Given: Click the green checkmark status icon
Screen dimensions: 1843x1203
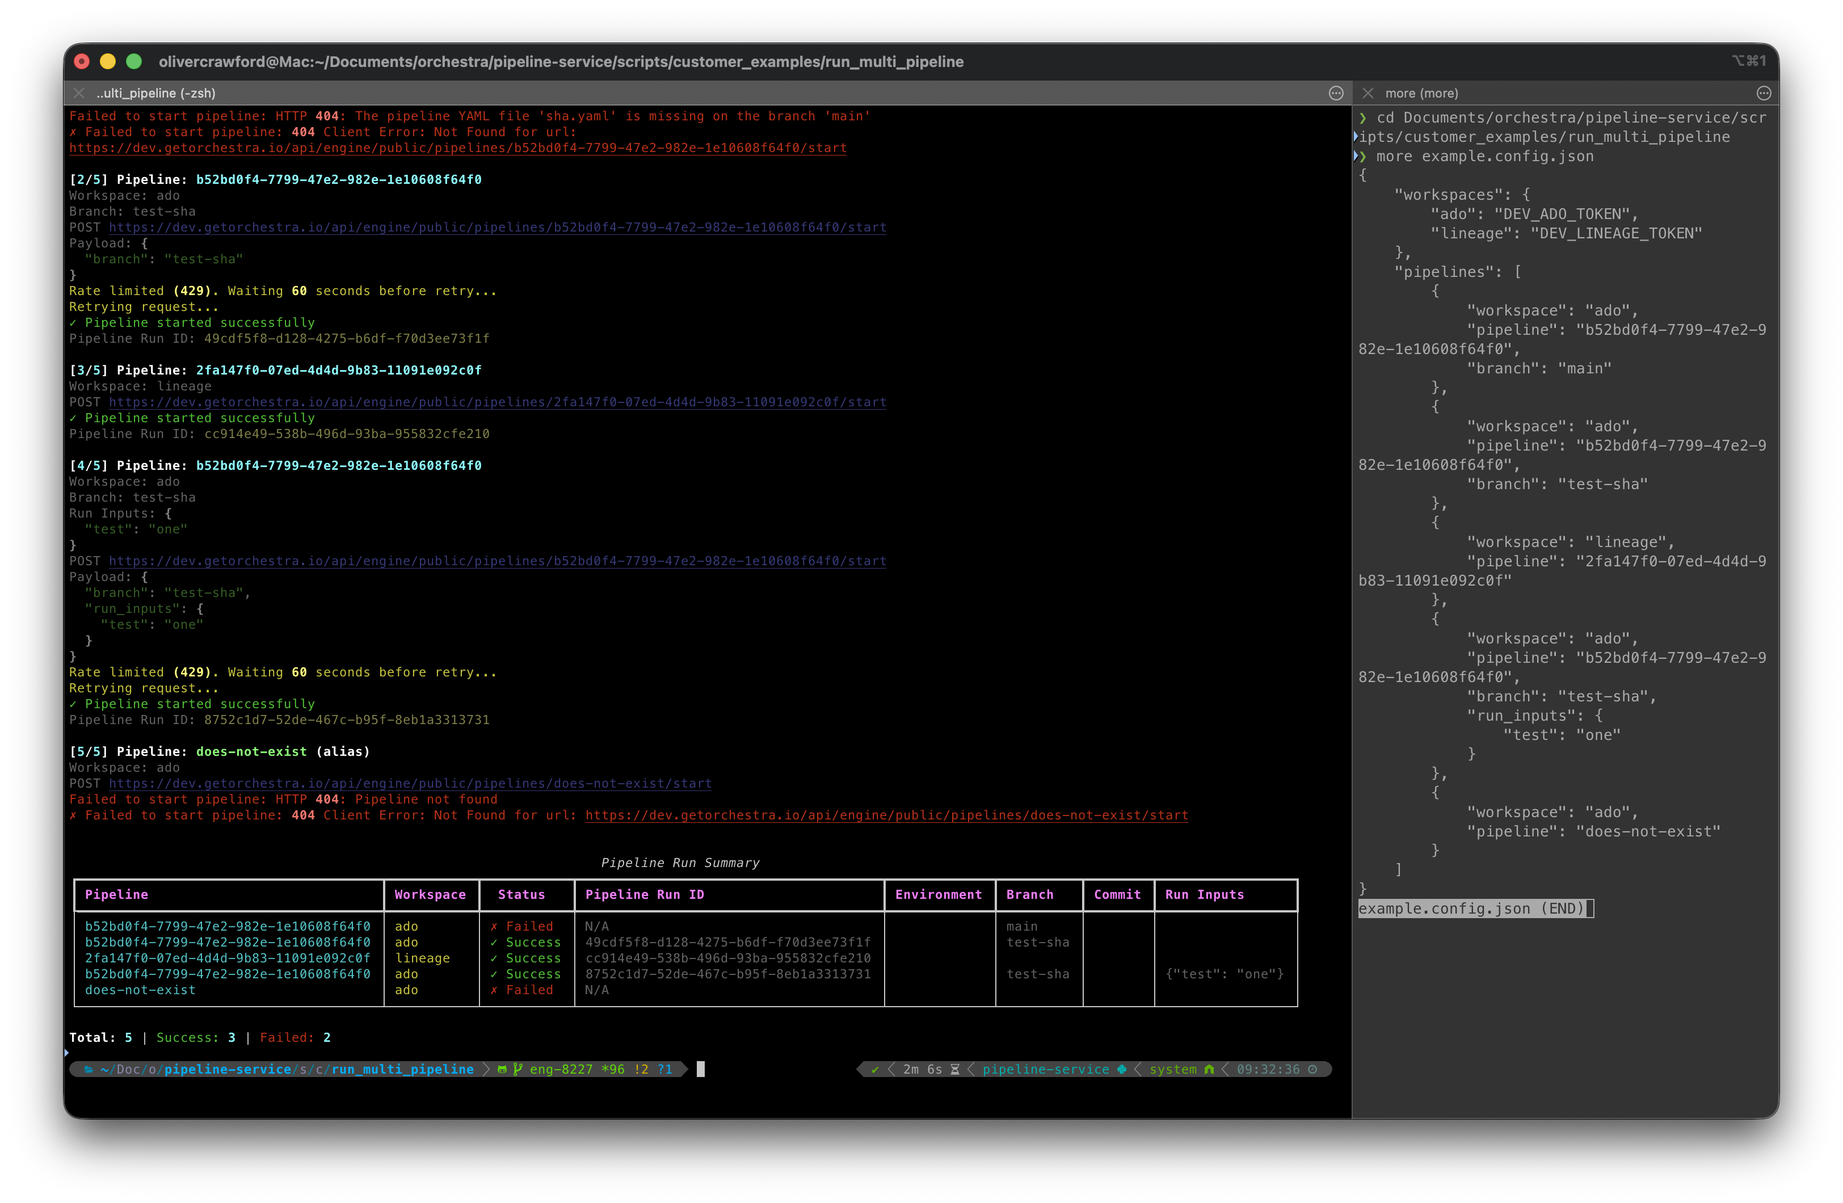Looking at the screenshot, I should coord(876,1070).
